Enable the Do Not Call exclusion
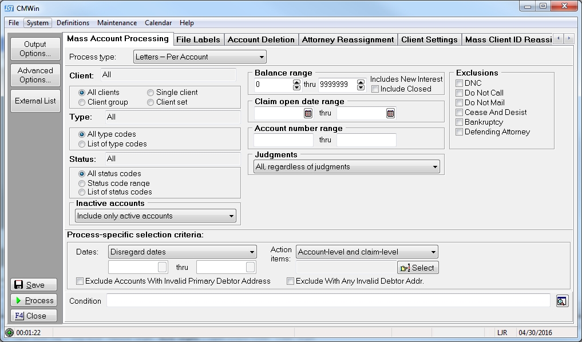This screenshot has width=582, height=342. pos(459,93)
